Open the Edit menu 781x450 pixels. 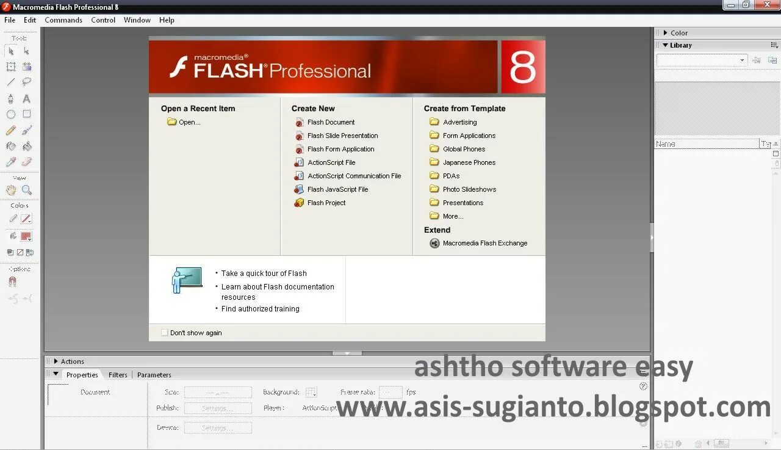30,20
